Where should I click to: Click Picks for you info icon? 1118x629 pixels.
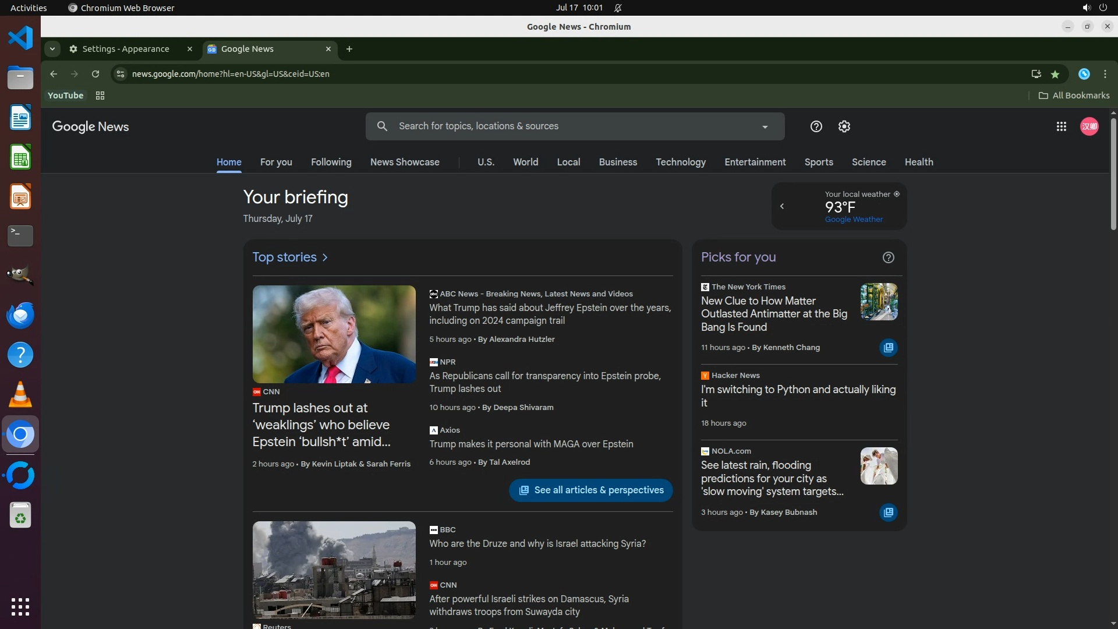(x=888, y=257)
